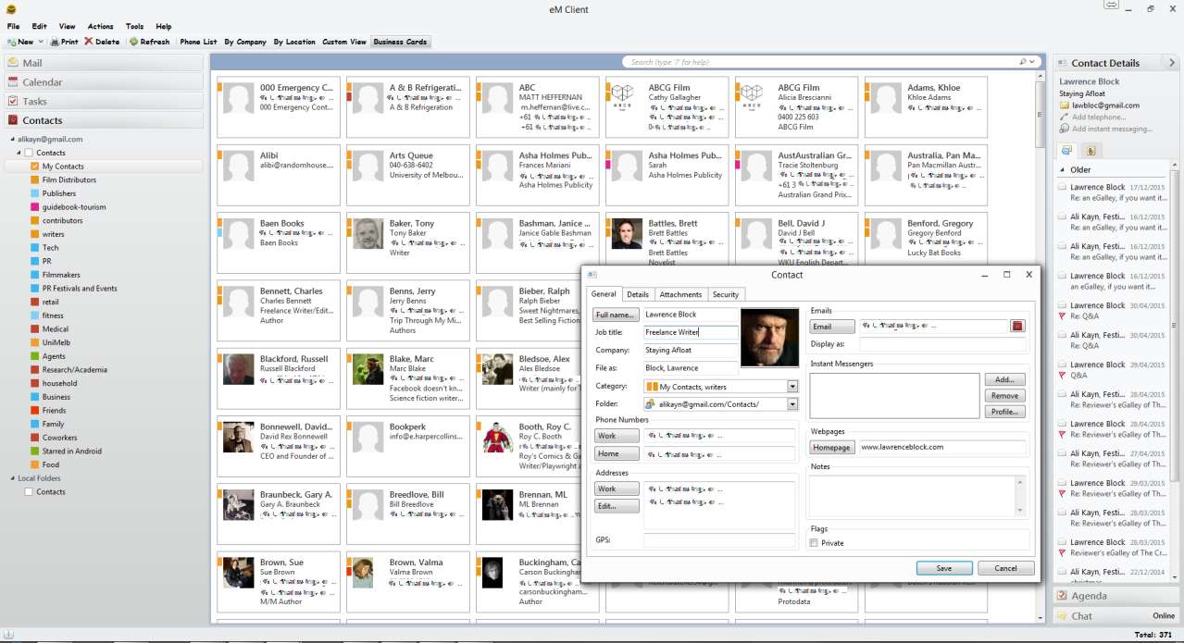The image size is (1184, 643).
Task: Save the contact changes
Action: (x=943, y=568)
